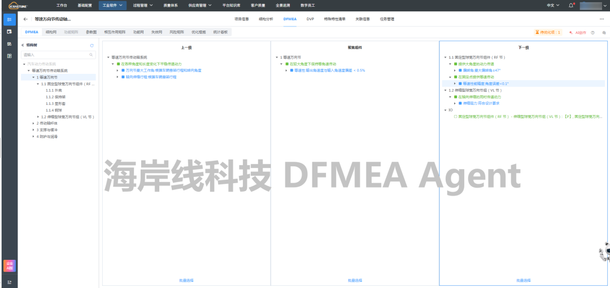
Task: Expand the 1.2 伸缩型球笼万向节组 node in 结构树
Action: click(x=38, y=117)
